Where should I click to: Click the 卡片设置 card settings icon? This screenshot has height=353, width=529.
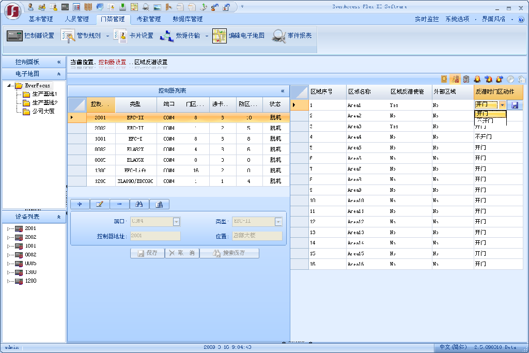pyautogui.click(x=121, y=36)
